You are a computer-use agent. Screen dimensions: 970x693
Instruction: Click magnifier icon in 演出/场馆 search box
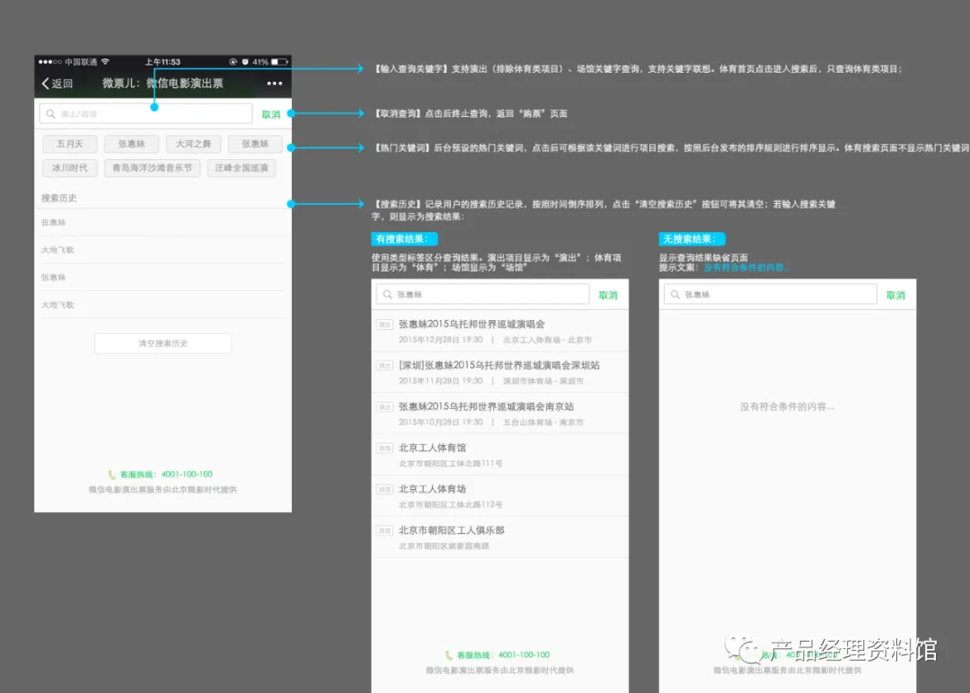tap(50, 114)
